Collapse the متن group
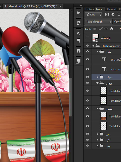 [x=97, y=52]
